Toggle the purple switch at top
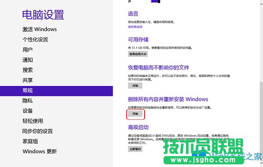The height and width of the screenshot is (167, 263). (x=156, y=1)
